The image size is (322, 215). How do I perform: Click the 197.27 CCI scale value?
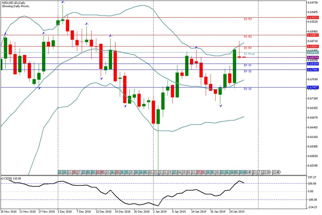pos(312,177)
